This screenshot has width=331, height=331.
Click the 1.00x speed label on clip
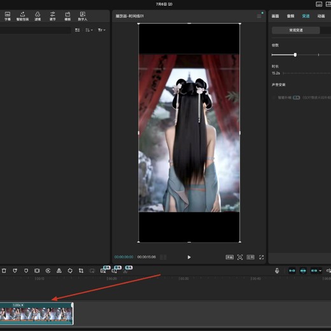(x=18, y=305)
